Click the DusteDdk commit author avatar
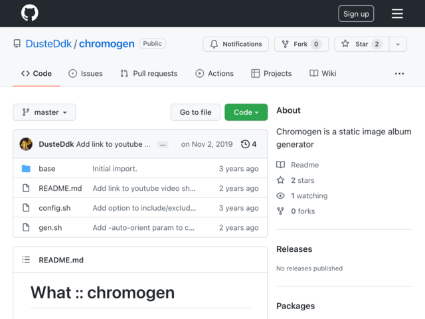The image size is (425, 319). (26, 144)
